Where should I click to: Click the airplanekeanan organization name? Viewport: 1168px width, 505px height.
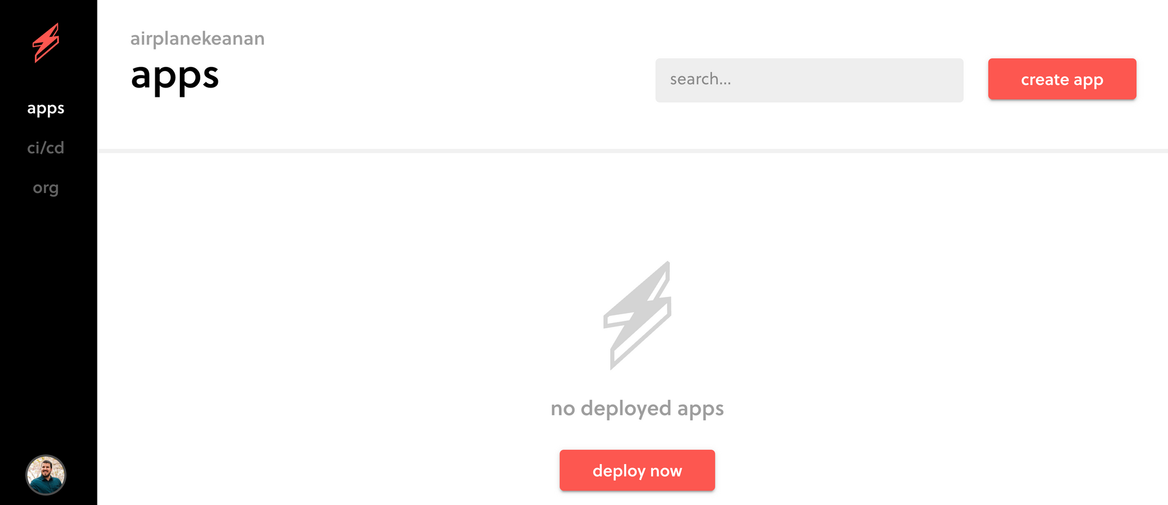(197, 38)
